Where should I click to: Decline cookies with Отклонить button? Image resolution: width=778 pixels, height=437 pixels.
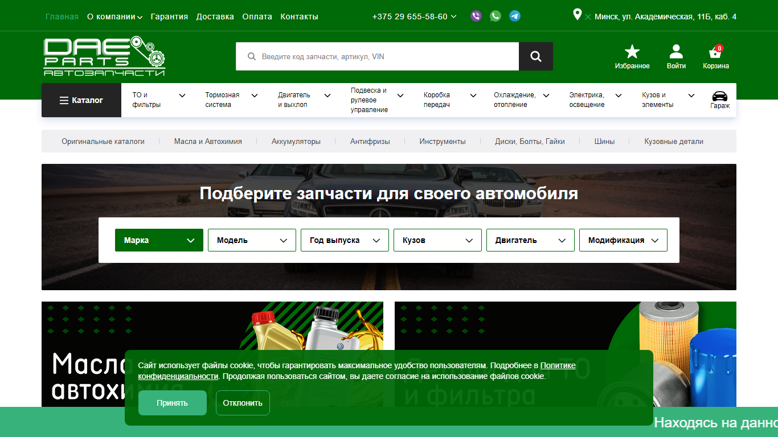243,403
